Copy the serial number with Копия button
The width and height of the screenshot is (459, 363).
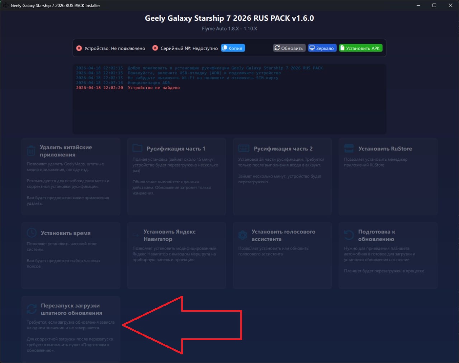pyautogui.click(x=233, y=48)
